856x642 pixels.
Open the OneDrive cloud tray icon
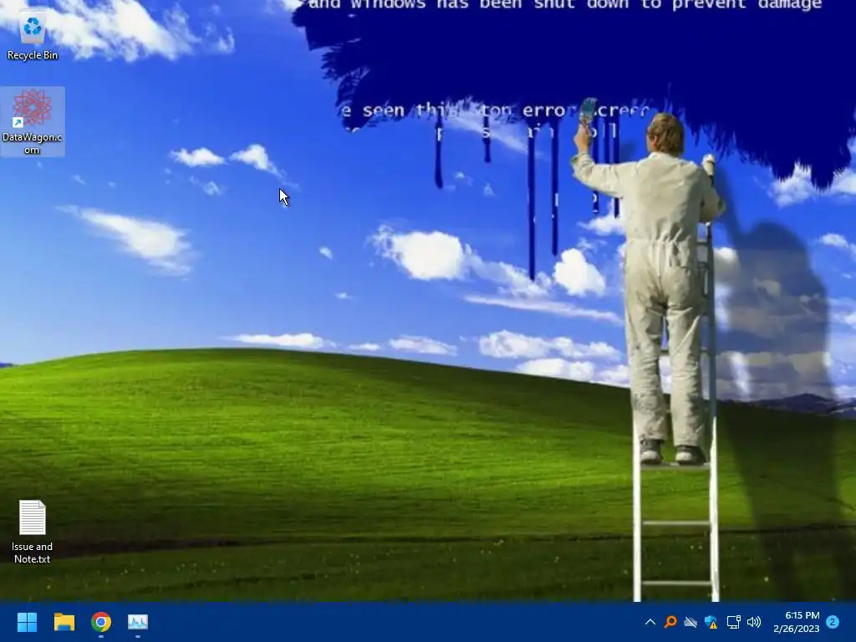(x=690, y=622)
